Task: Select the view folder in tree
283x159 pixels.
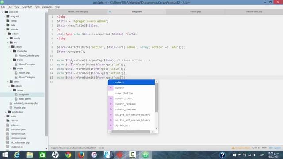Action: [x=16, y=81]
